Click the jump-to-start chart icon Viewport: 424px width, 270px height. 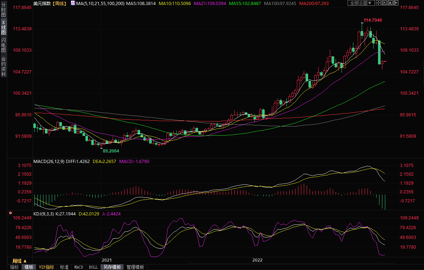385,3
